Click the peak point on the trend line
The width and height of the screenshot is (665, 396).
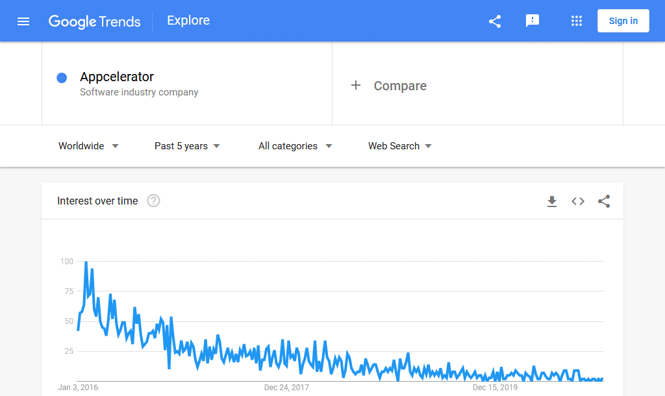[x=85, y=262]
